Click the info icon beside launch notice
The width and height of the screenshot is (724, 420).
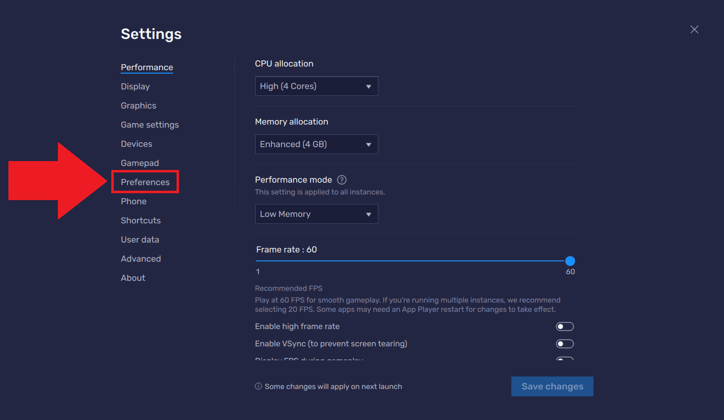(x=258, y=386)
